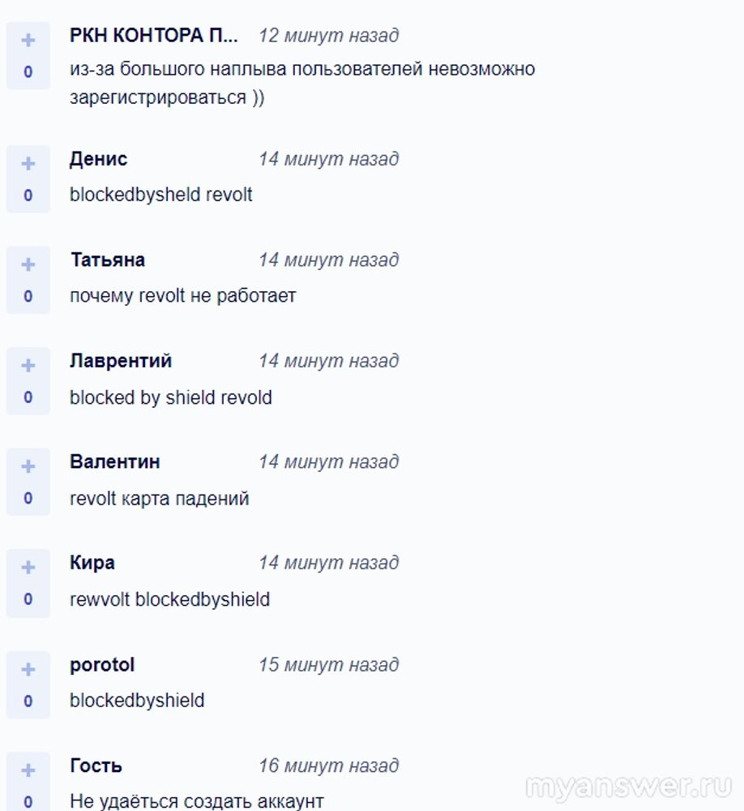The image size is (744, 811).
Task: Hit the plus icon for Гость's comment
Action: point(28,770)
